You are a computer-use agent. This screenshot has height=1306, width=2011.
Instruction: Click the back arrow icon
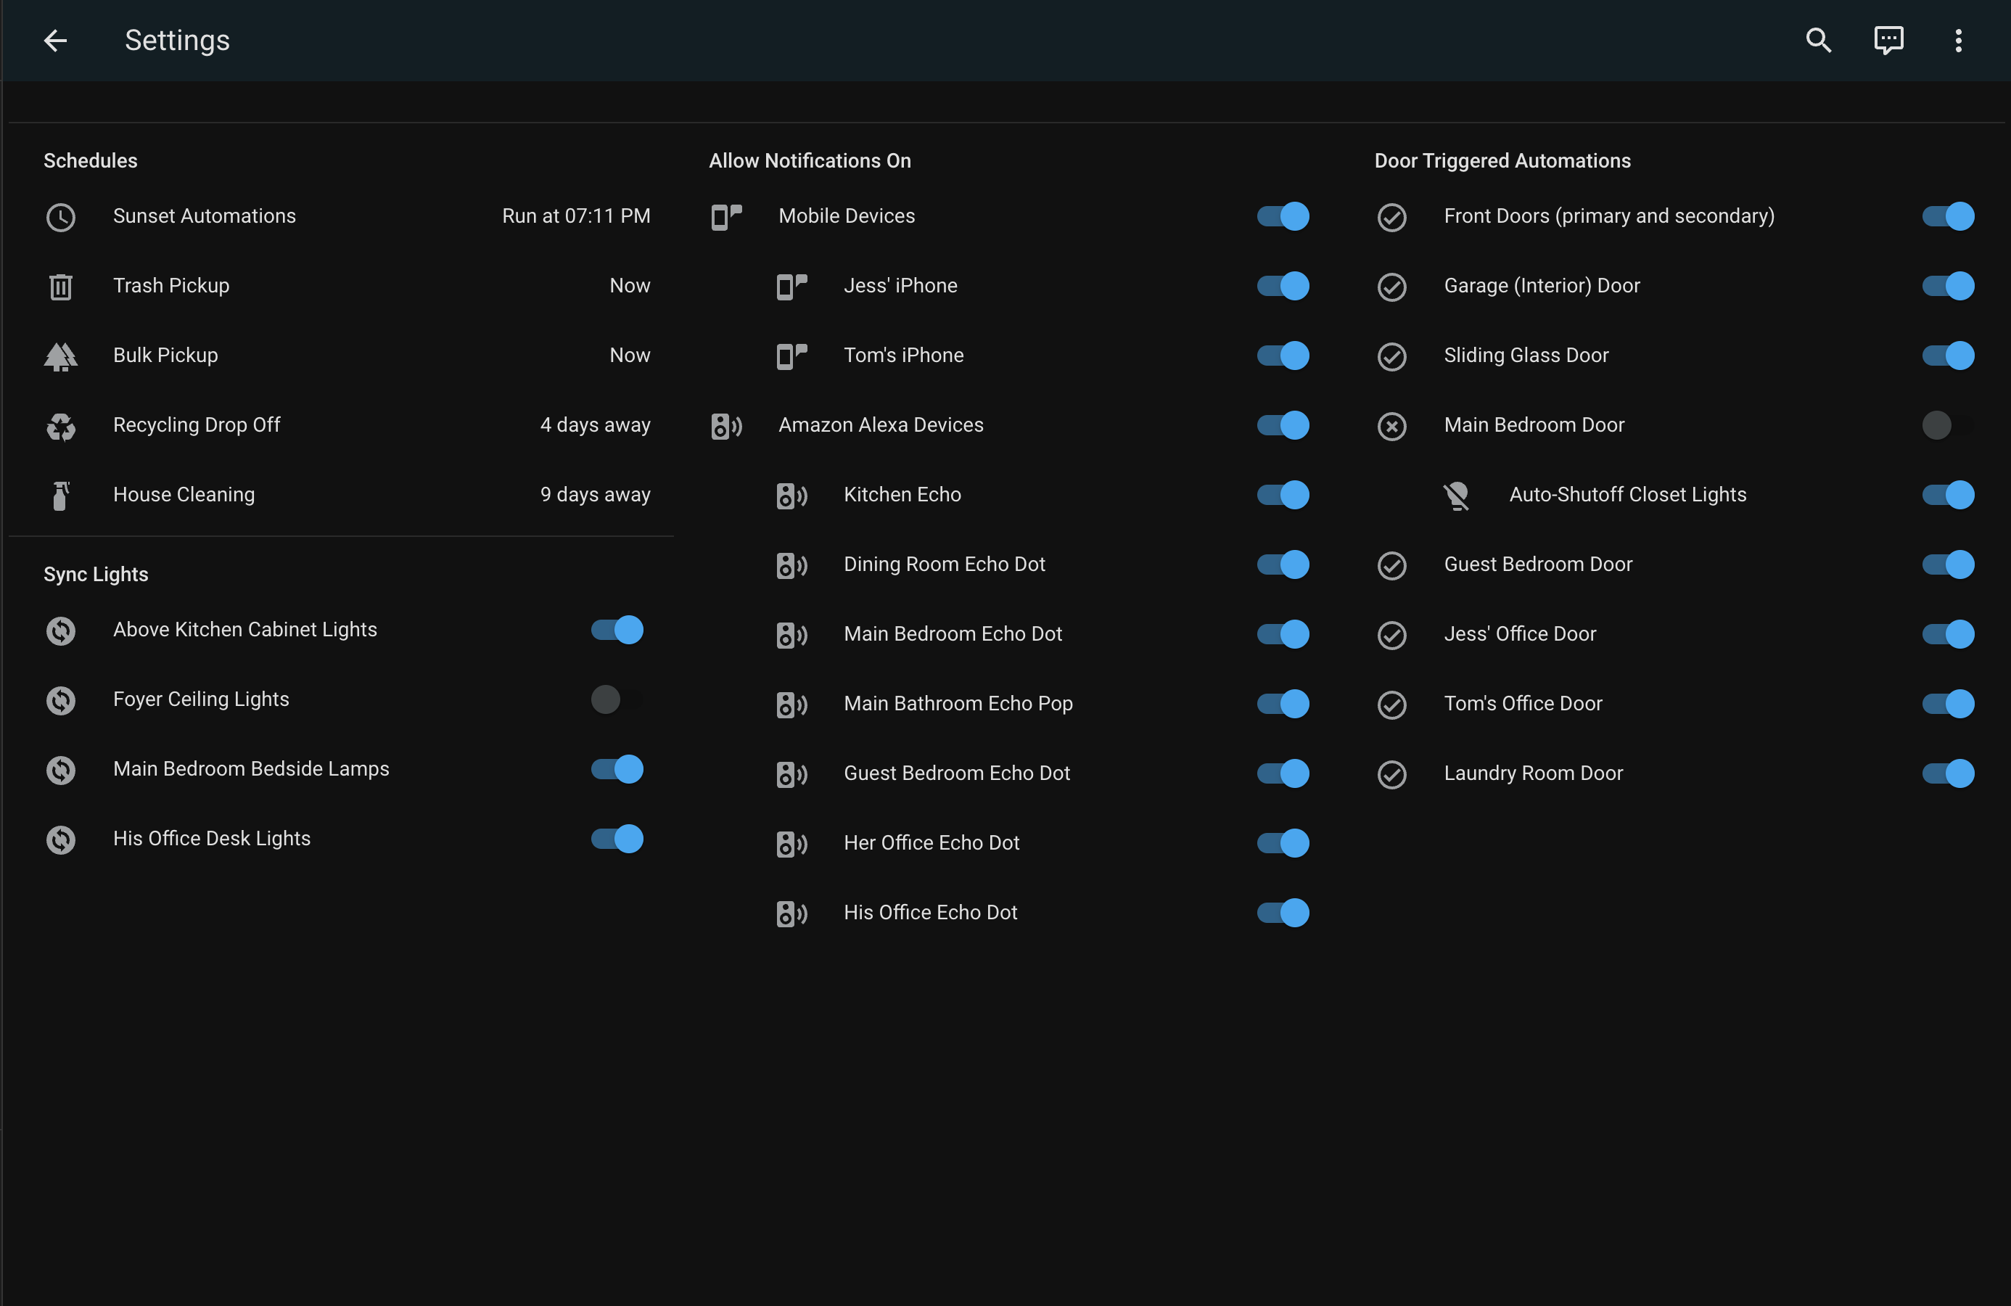pyautogui.click(x=56, y=41)
